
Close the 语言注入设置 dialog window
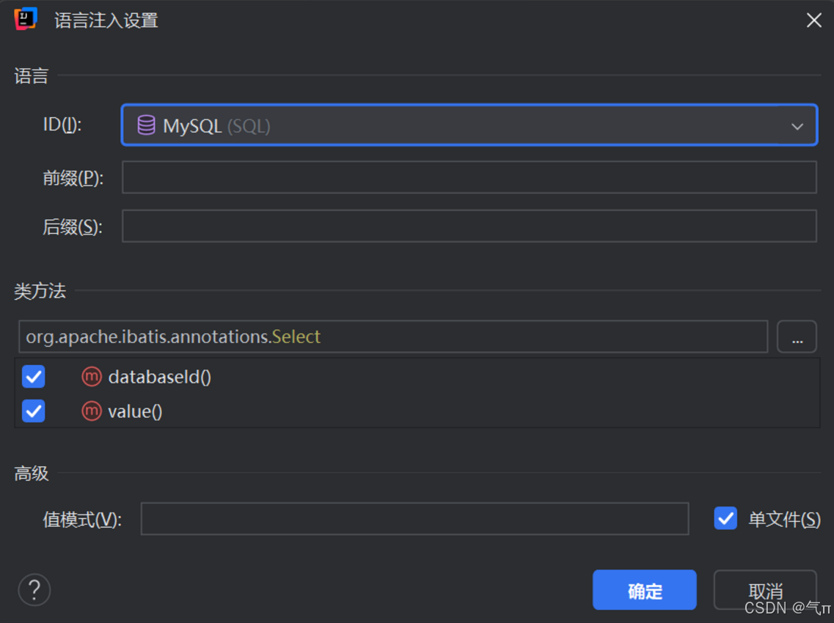[x=813, y=21]
